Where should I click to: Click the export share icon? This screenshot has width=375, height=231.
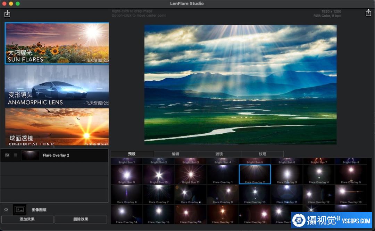[x=368, y=13]
